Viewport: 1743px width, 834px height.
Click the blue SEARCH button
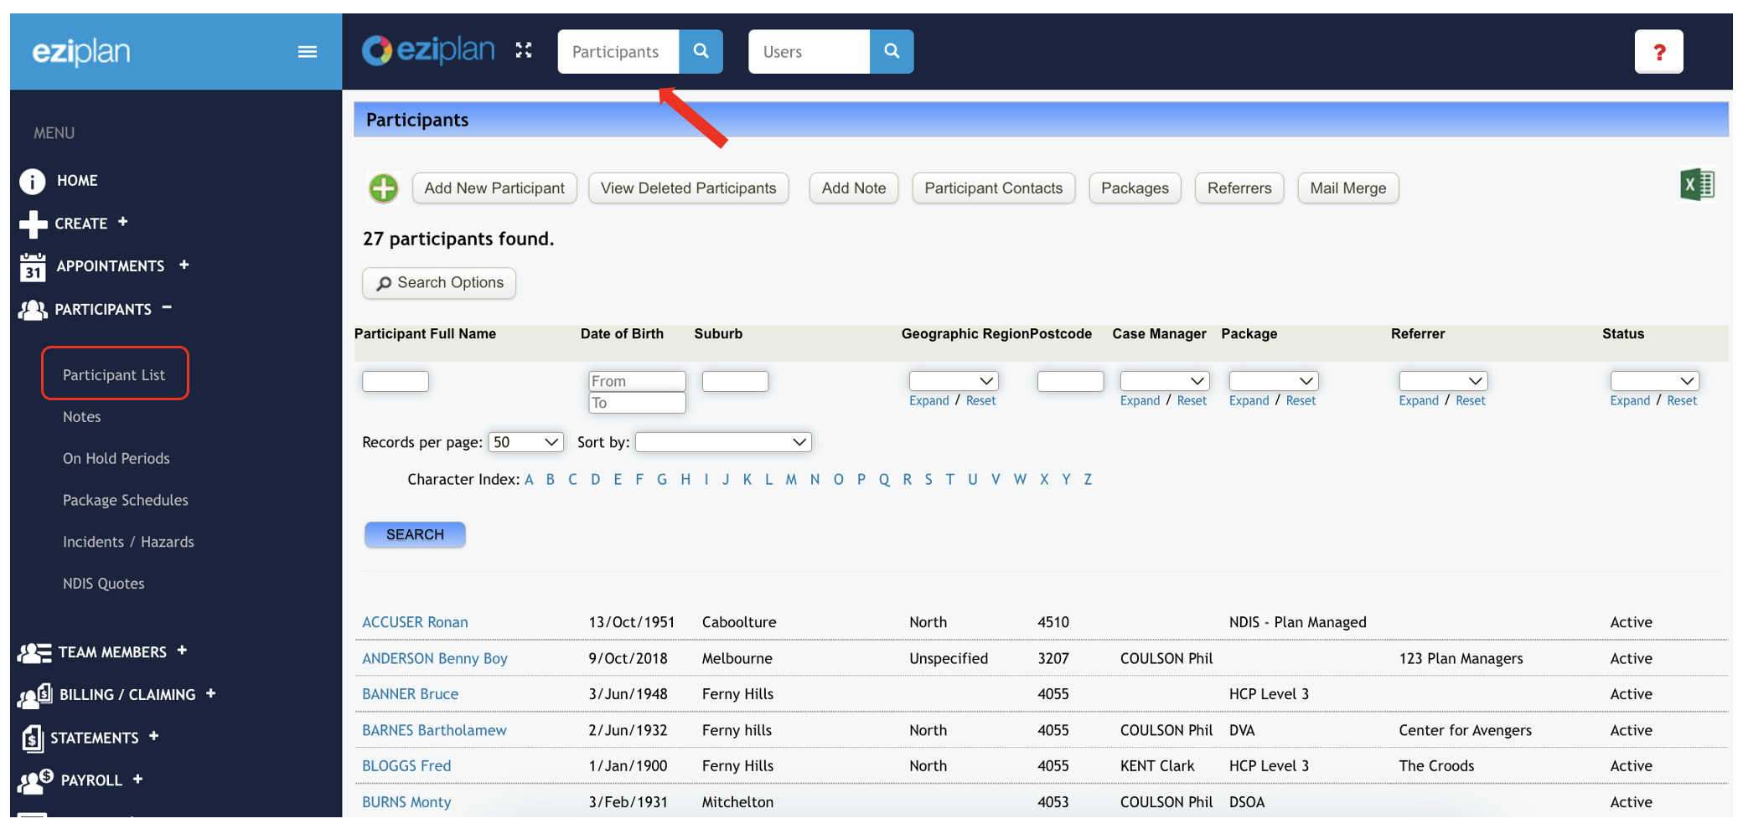click(415, 534)
